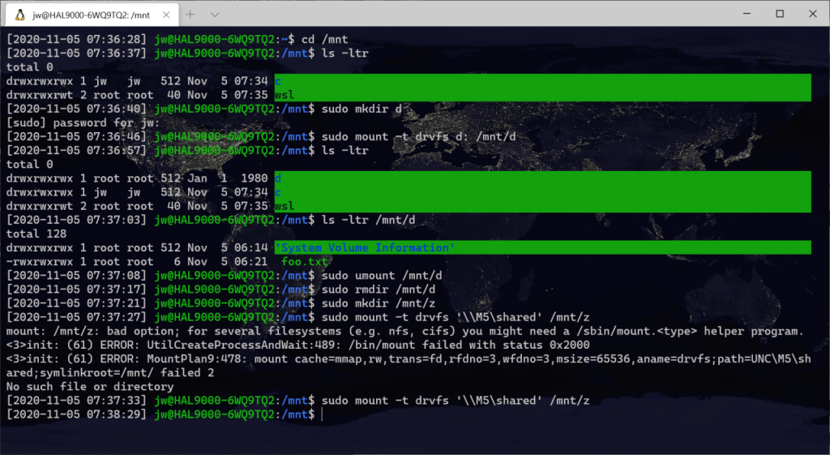Click the 'sudo mkdir d' command text
The image size is (830, 455).
(x=362, y=108)
